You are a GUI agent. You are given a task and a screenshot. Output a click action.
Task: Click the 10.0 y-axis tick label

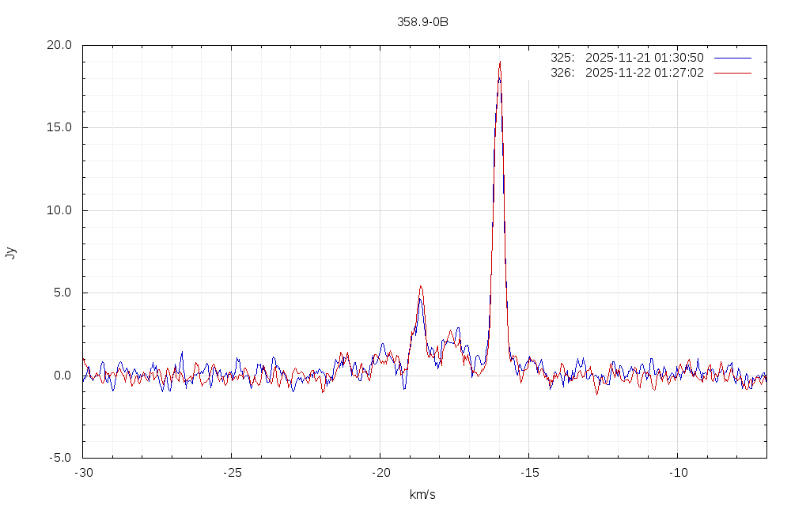pos(59,210)
